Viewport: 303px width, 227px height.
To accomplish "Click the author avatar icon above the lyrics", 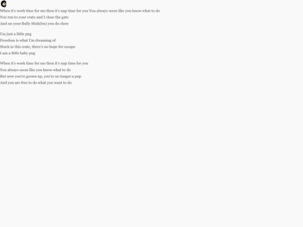I will coord(3,4).
